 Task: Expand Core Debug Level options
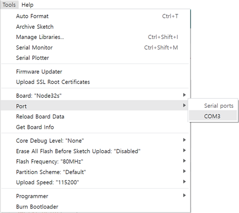96,141
